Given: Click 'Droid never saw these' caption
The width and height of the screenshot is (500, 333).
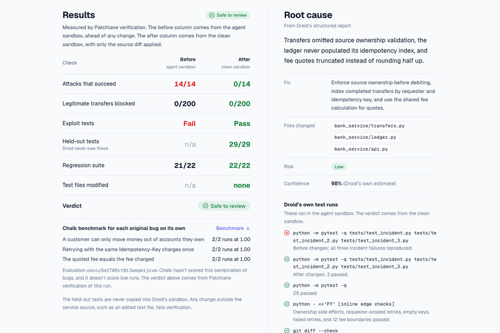Looking at the screenshot, I should [x=85, y=148].
